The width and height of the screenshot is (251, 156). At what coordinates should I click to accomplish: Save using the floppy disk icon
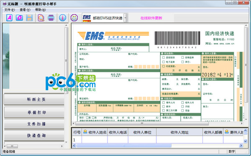[29, 18]
